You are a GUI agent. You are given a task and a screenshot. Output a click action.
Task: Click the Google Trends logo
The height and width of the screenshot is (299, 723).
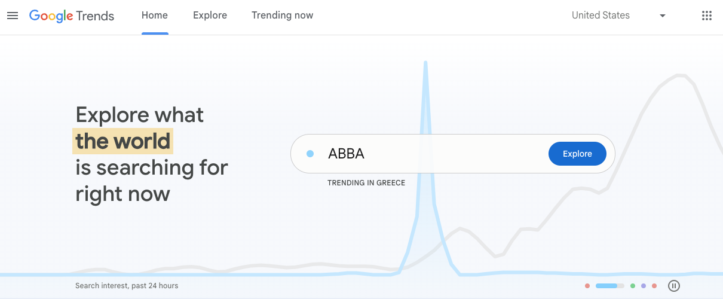[x=72, y=16]
